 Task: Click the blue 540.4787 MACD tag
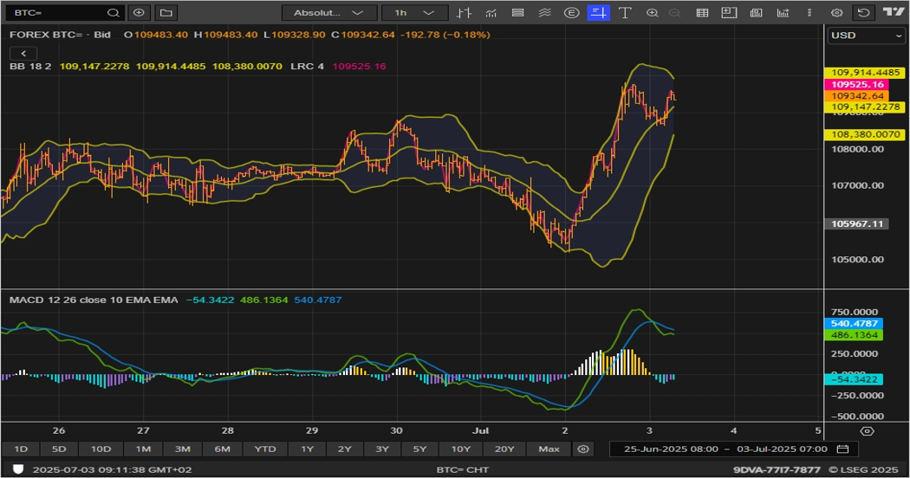pyautogui.click(x=853, y=324)
